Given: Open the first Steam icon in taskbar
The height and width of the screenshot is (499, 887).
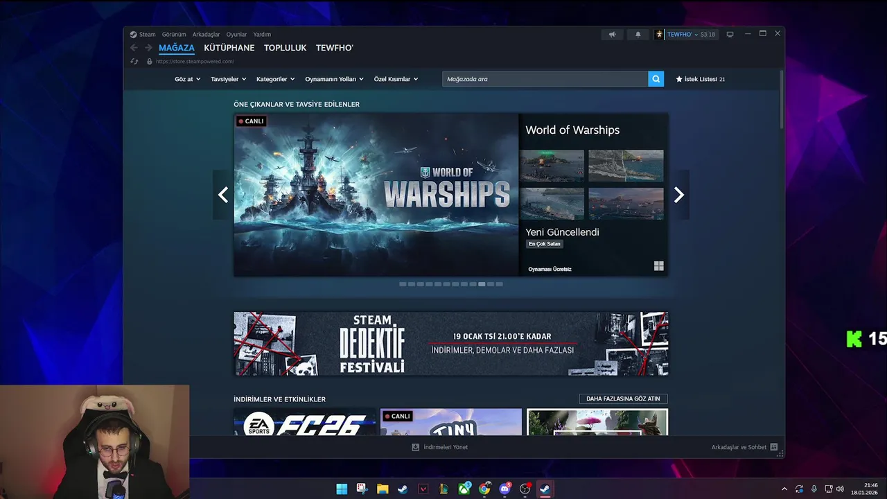Looking at the screenshot, I should tap(403, 489).
